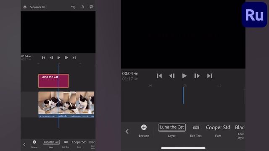Click the undo arrow in left panel
The image size is (269, 151).
click(73, 7)
